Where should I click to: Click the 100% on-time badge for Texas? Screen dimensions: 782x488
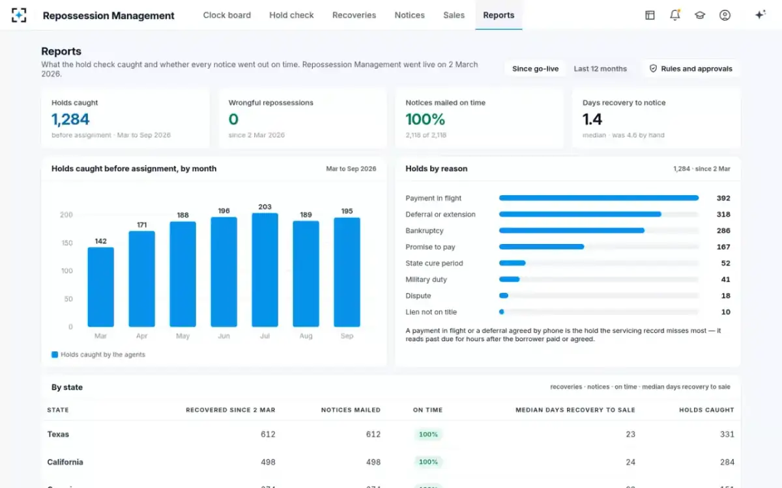click(x=428, y=434)
